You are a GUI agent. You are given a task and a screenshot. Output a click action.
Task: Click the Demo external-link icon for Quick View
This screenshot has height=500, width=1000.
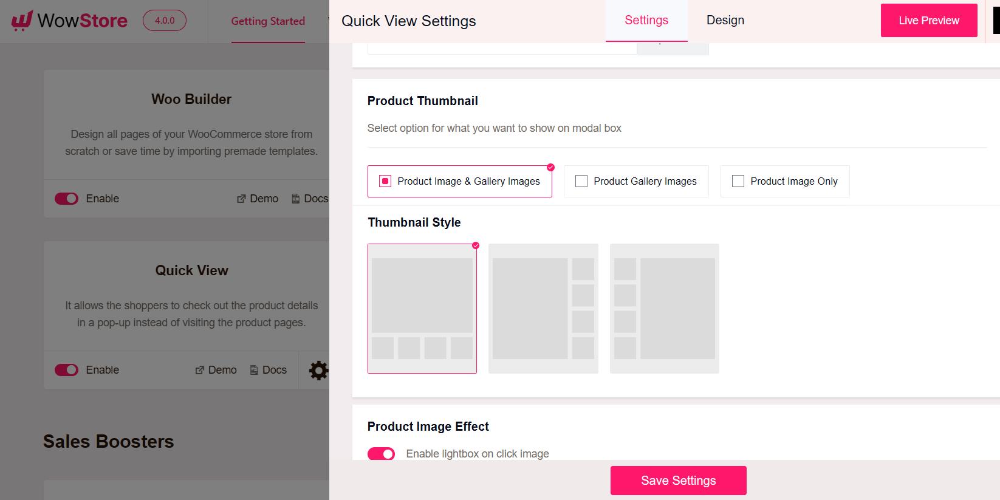pyautogui.click(x=199, y=370)
